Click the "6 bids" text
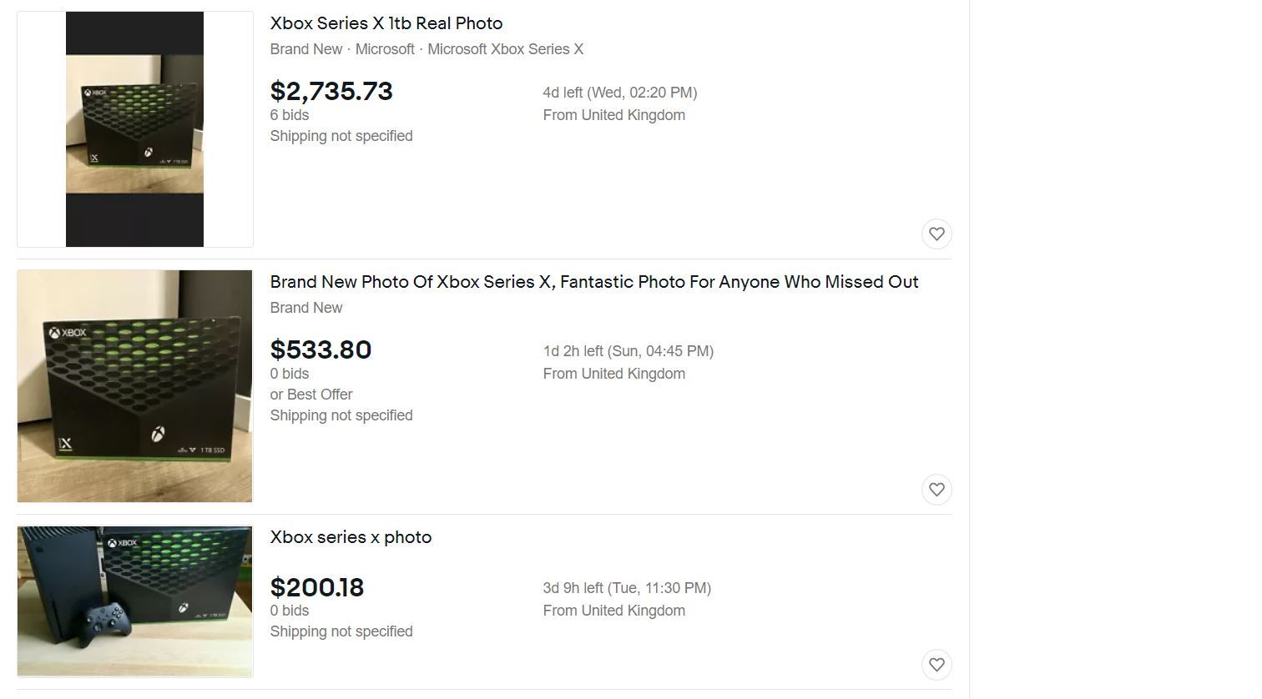This screenshot has height=699, width=1262. (x=289, y=115)
